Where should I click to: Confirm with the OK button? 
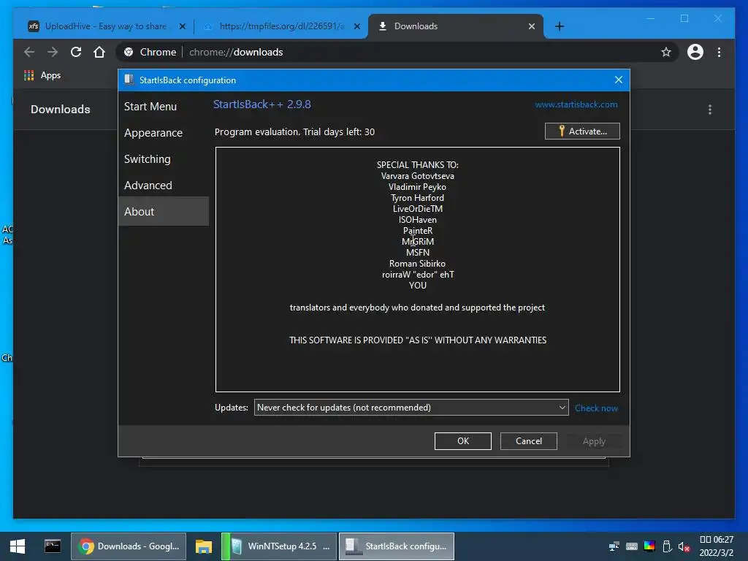tap(462, 440)
